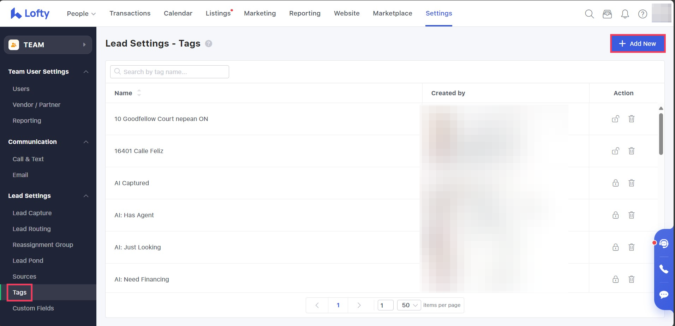The height and width of the screenshot is (326, 675).
Task: Open Lead Routing settings link
Action: pyautogui.click(x=32, y=229)
